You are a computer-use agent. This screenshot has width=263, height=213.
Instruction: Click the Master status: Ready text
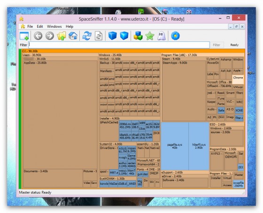pos(35,192)
